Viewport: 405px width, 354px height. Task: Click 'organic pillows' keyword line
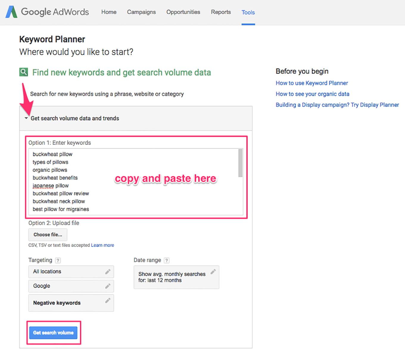pos(50,170)
